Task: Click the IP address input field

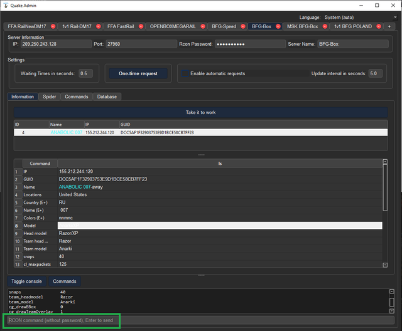Action: tap(56, 44)
